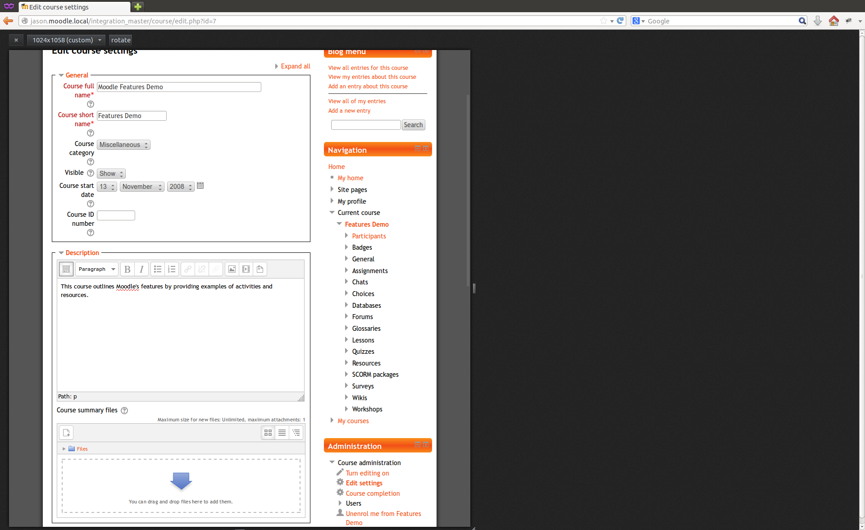Insert an unordered bullet list
Viewport: 865px width, 530px height.
click(158, 269)
